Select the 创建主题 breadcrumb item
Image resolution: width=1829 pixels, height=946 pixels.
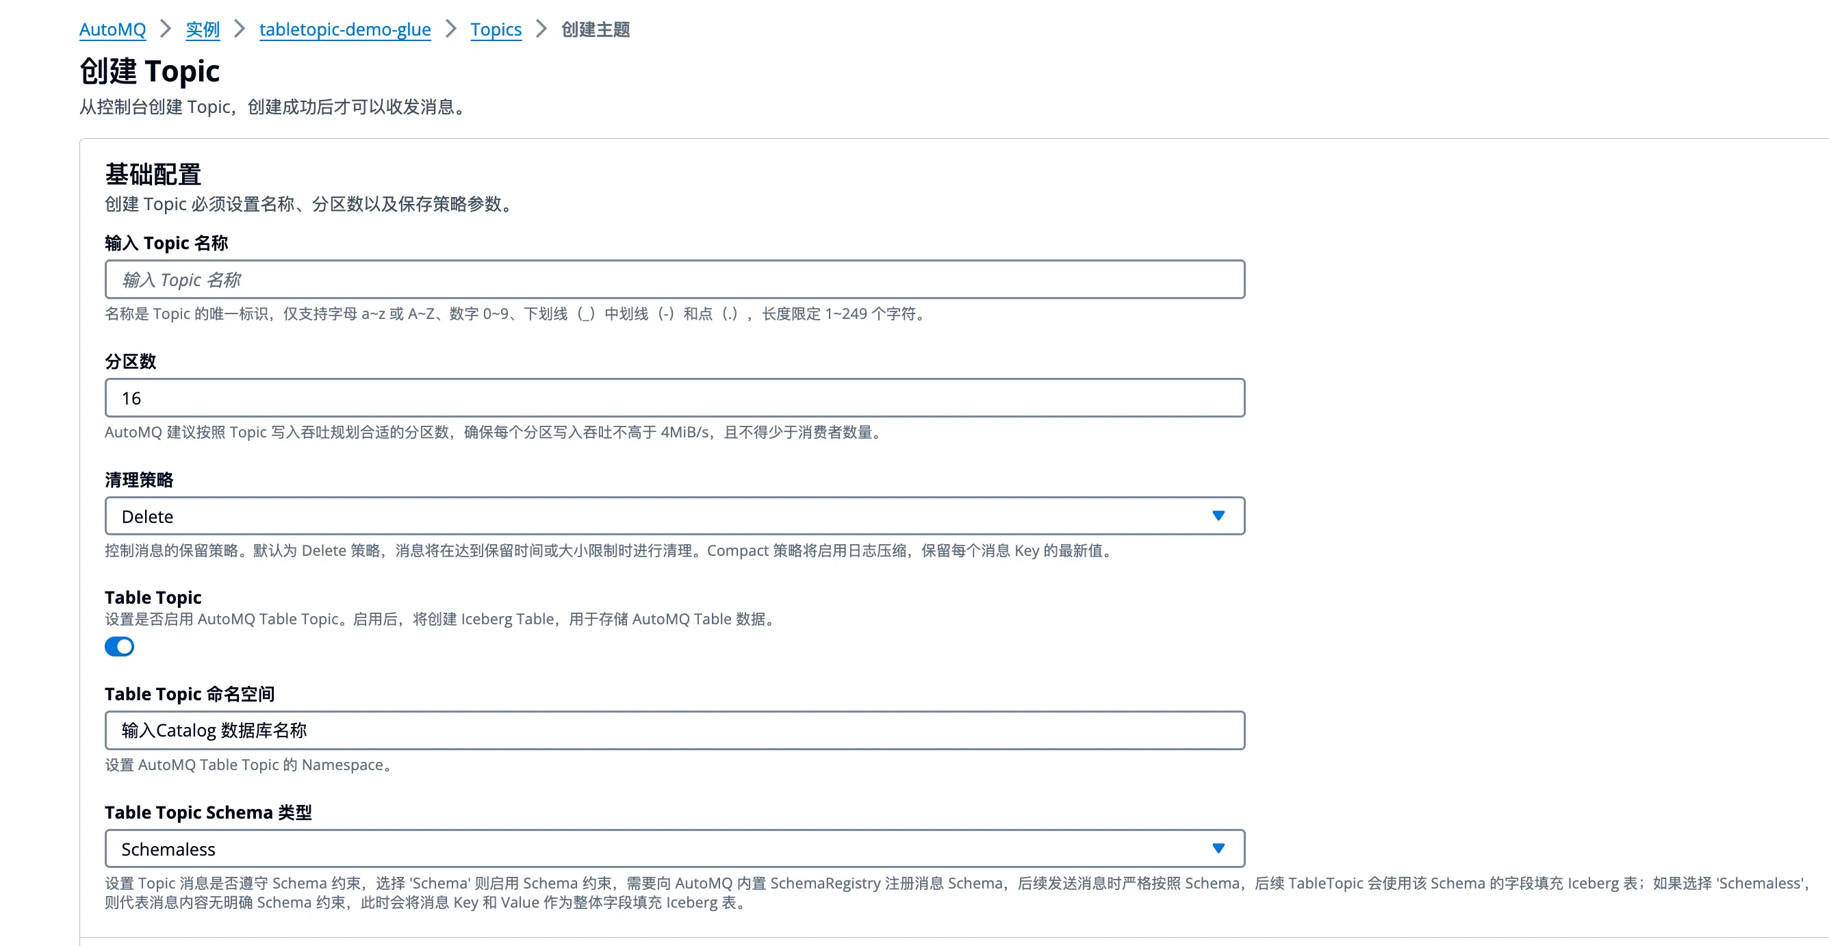[x=595, y=30]
